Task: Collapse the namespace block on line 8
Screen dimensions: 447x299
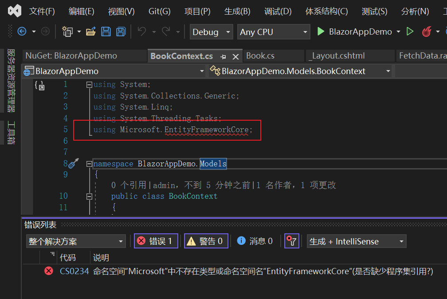Action: coord(89,164)
